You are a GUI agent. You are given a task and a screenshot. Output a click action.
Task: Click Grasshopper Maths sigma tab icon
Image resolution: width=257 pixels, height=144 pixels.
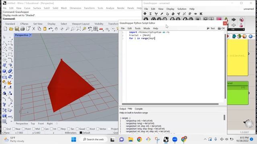tap(151, 14)
